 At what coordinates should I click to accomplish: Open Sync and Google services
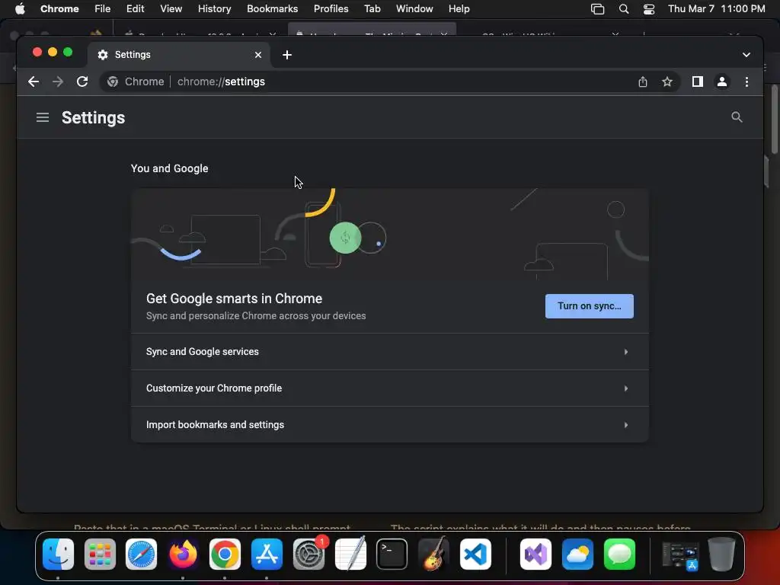pos(389,352)
